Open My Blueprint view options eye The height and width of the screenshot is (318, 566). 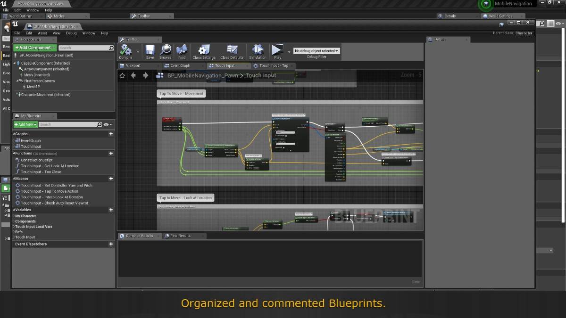108,125
